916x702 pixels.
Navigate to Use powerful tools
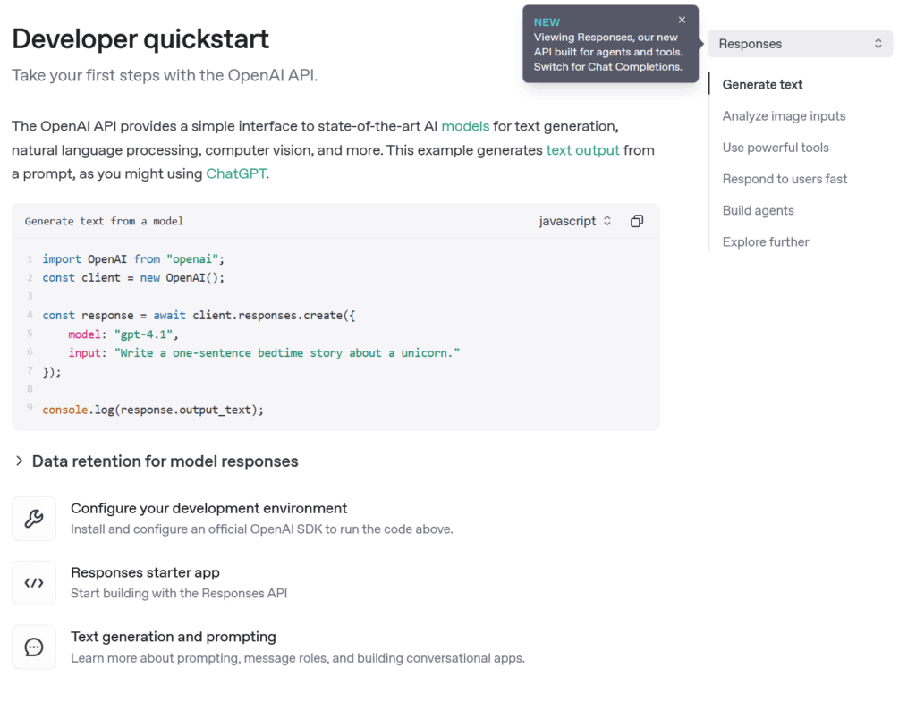tap(776, 148)
